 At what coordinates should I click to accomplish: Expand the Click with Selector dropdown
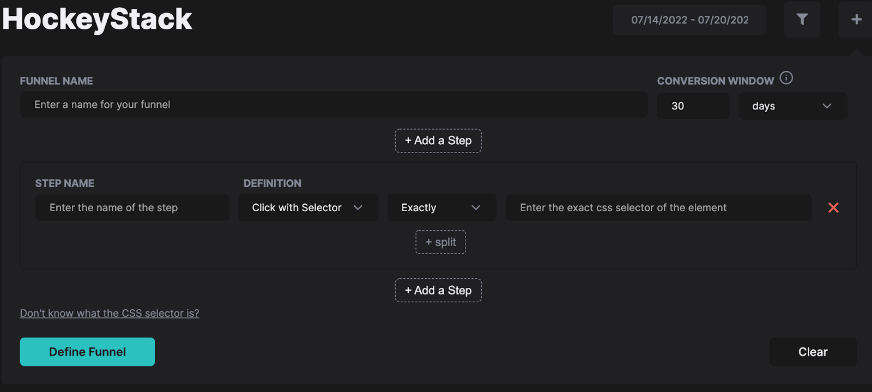point(308,207)
